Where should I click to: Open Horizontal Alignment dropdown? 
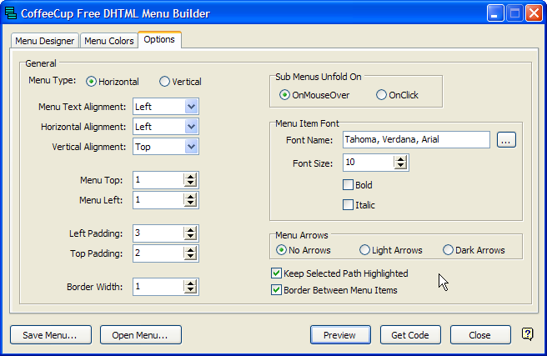(x=191, y=127)
